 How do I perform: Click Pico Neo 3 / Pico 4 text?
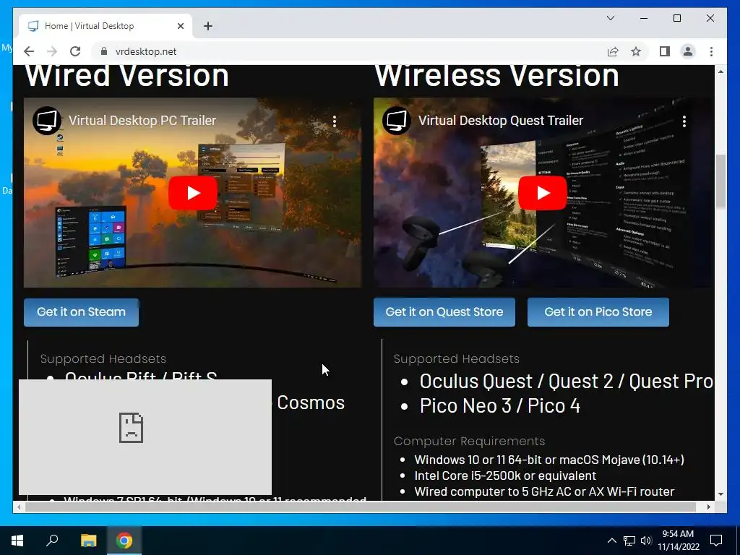pos(500,406)
